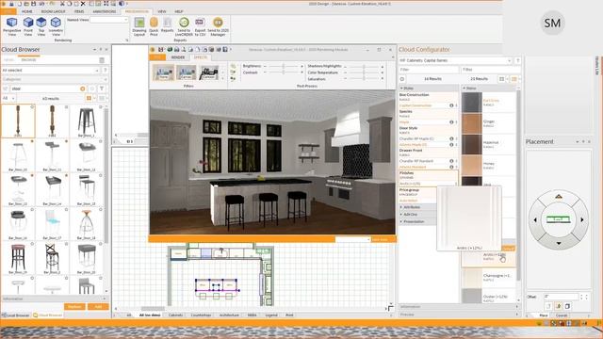Open the catalog dropdown in Cloud Configurator
The image size is (603, 339).
click(455, 60)
